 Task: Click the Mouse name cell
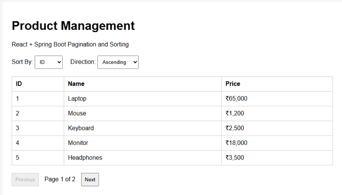point(143,113)
